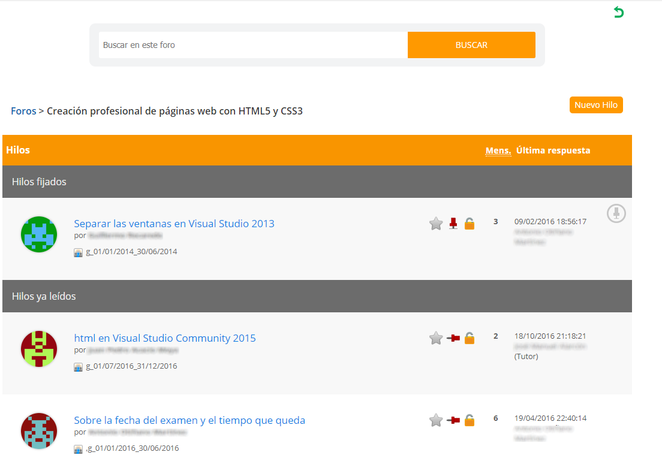662x461 pixels.
Task: Click the 'Hilos fijados' section header
Action: click(x=317, y=182)
